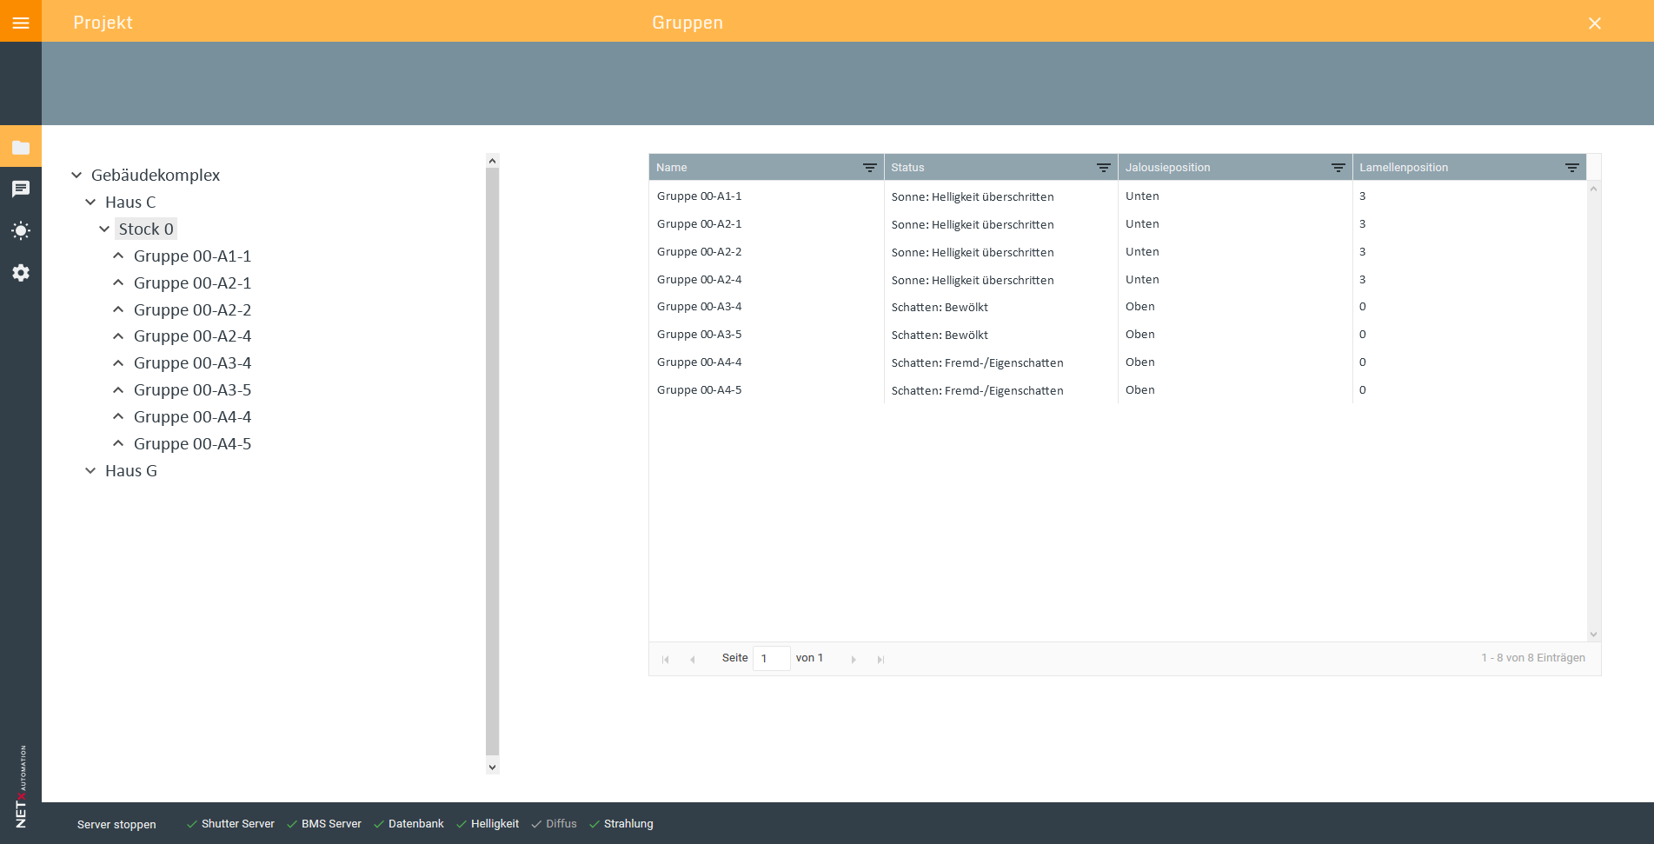
Task: Toggle the arrow beside Gruppe 00-A4-5
Action: click(x=118, y=443)
